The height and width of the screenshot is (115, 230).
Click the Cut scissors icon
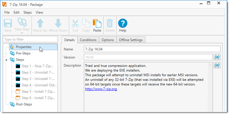click(75, 23)
